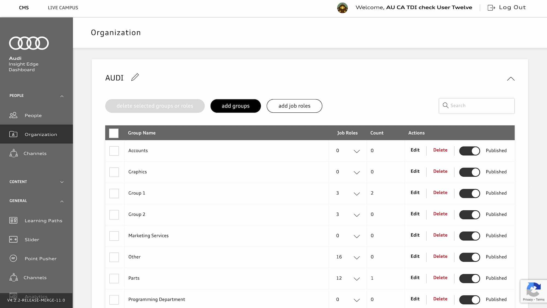Click the Learning Paths sidebar icon

[x=13, y=220]
